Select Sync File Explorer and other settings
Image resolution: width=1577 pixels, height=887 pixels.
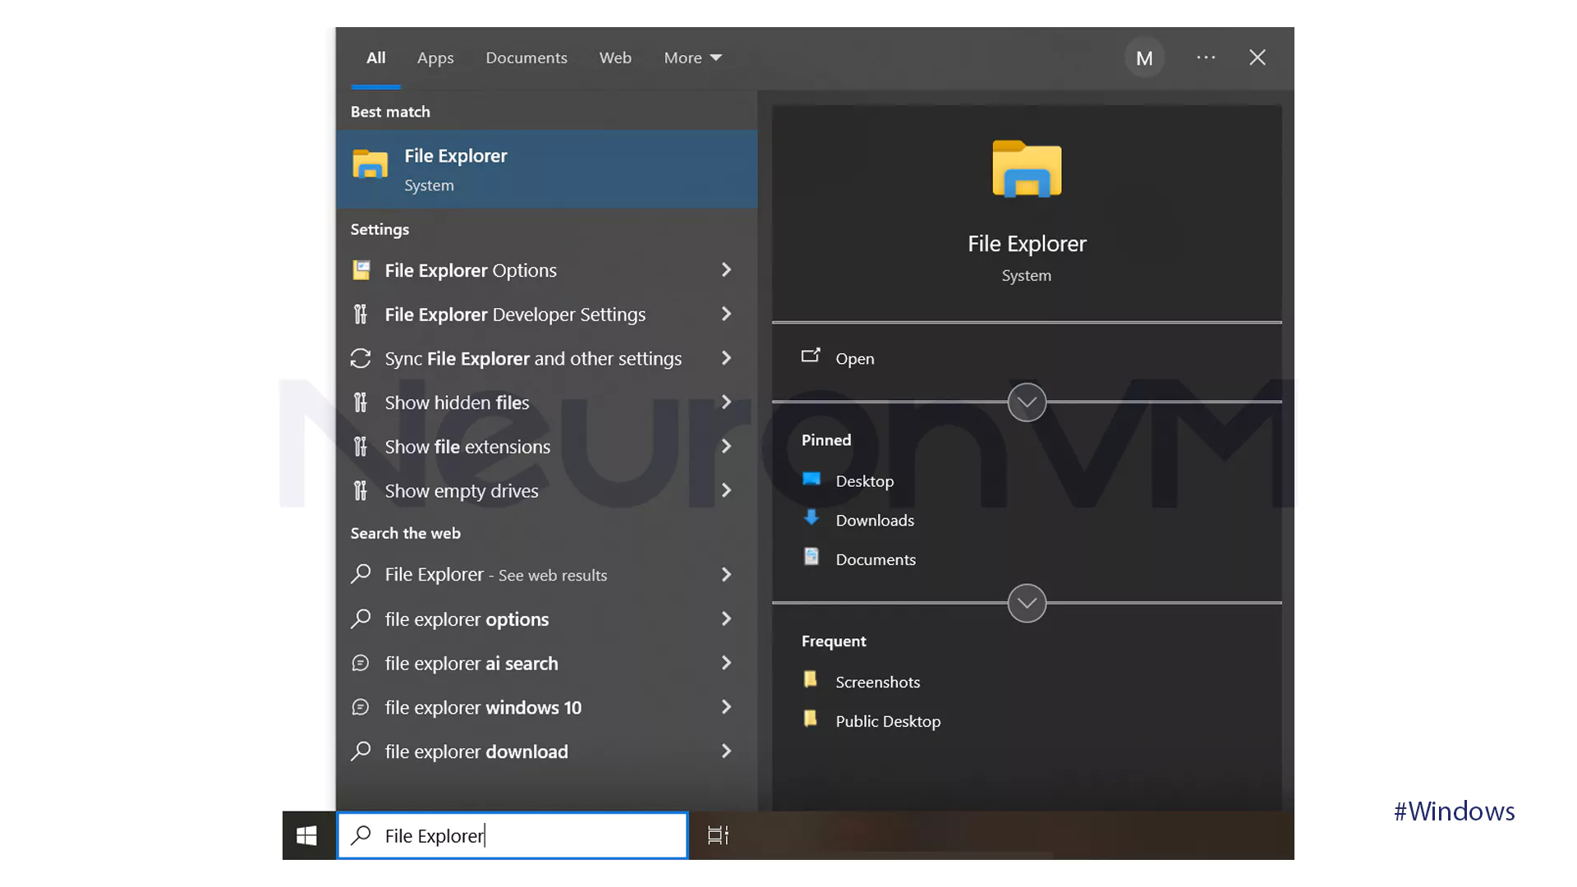(547, 358)
